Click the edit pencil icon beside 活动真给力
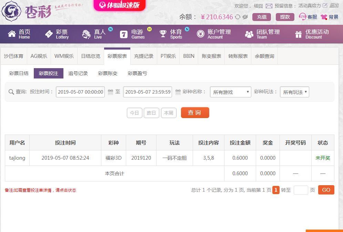 click(325, 6)
